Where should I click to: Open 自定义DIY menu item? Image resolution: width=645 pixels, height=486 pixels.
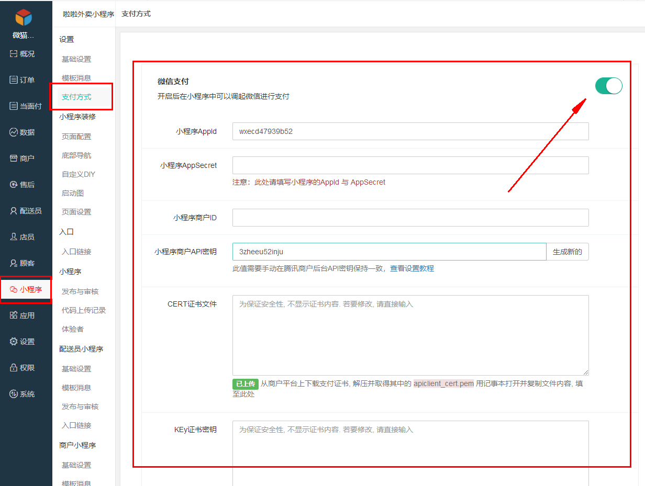click(x=79, y=174)
